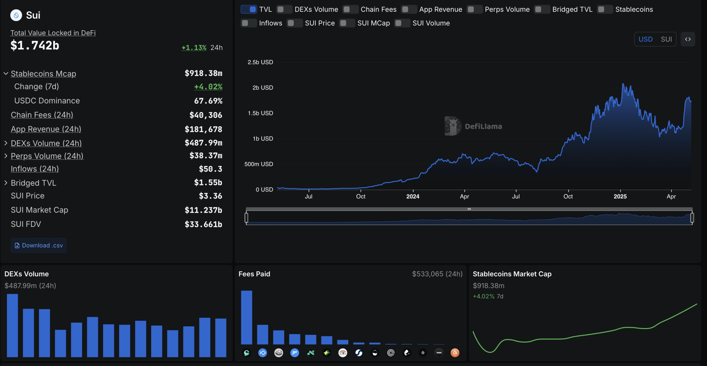The width and height of the screenshot is (707, 366).
Task: Switch chart denomination to SUI
Action: pyautogui.click(x=666, y=39)
